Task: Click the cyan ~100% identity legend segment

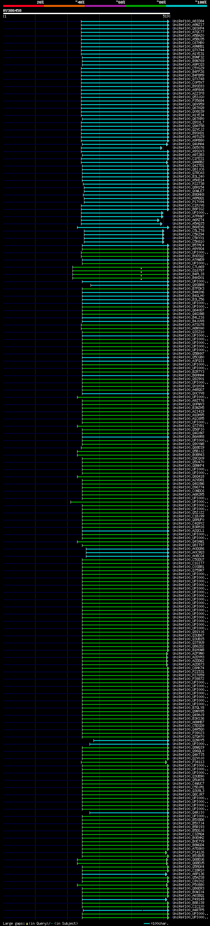Action: pos(186,6)
